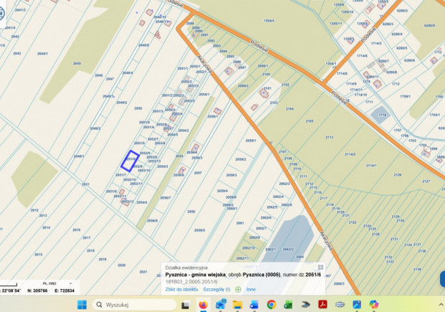
Task: Launch Copilot from the taskbar
Action: pos(373,304)
